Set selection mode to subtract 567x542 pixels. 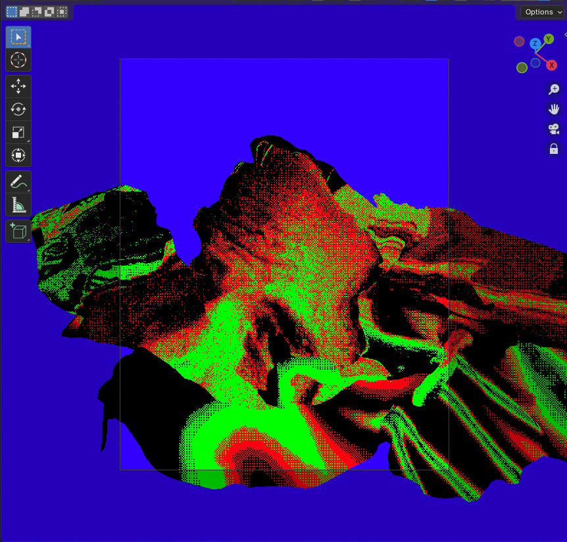(x=37, y=12)
